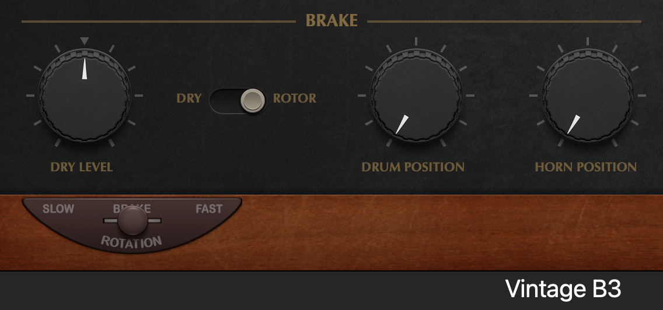The image size is (663, 310).
Task: Set Rotation lever to FAST
Action: [x=209, y=209]
